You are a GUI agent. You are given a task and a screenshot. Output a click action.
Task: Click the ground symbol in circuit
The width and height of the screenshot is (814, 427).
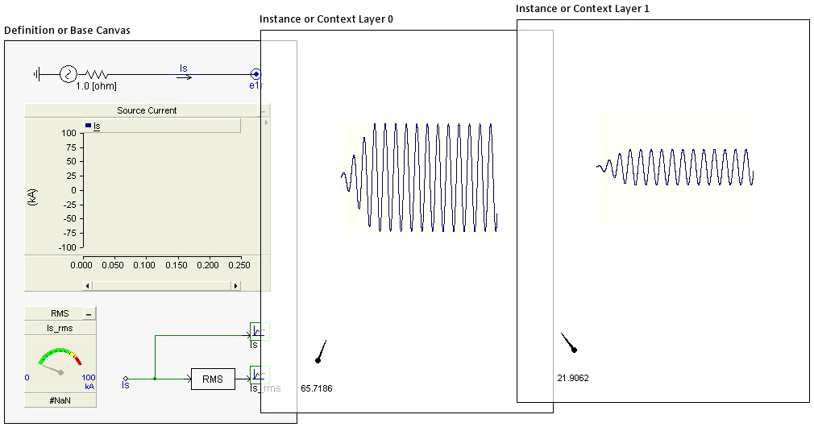[37, 74]
